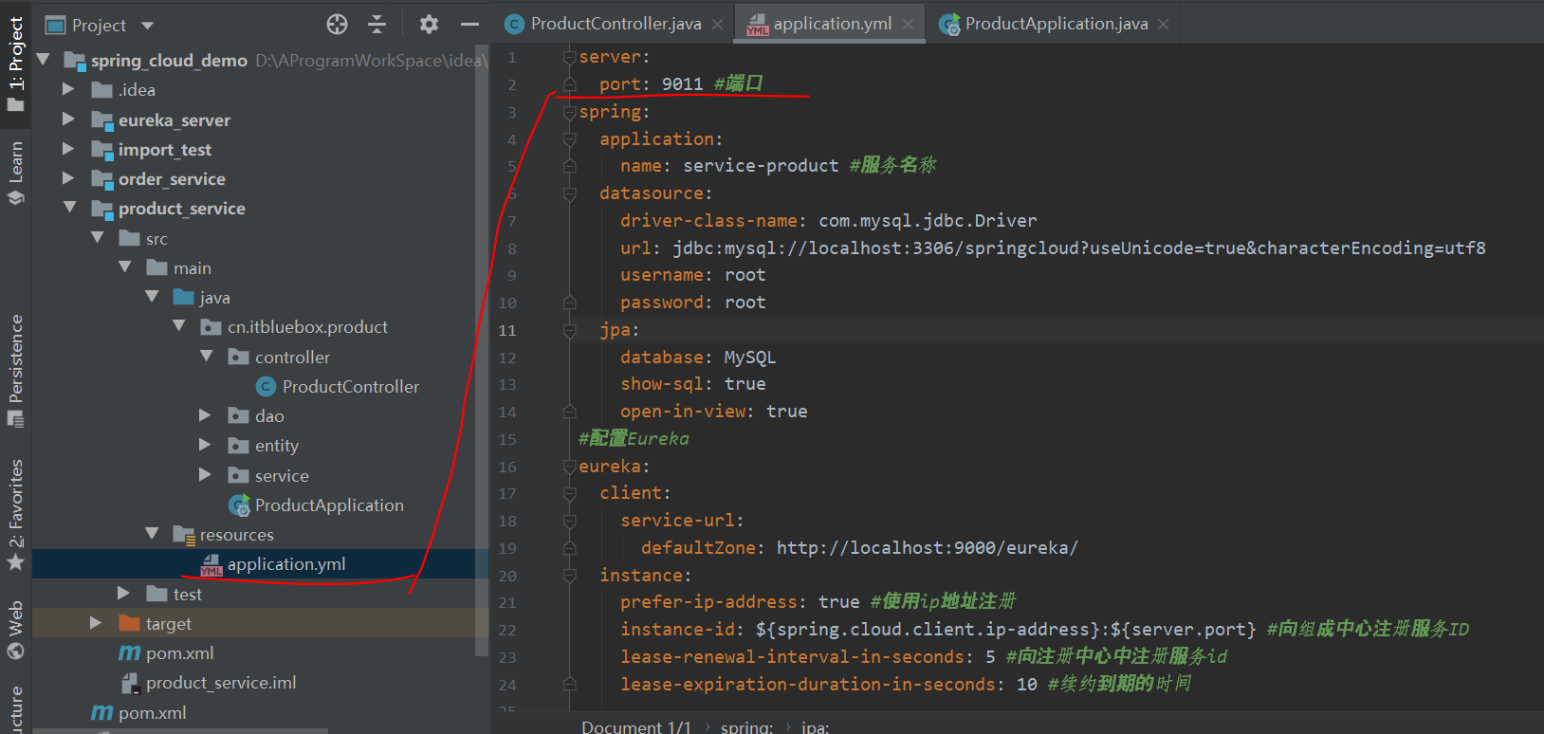
Task: Click the Project panel vertical scrollbar
Action: point(482,349)
